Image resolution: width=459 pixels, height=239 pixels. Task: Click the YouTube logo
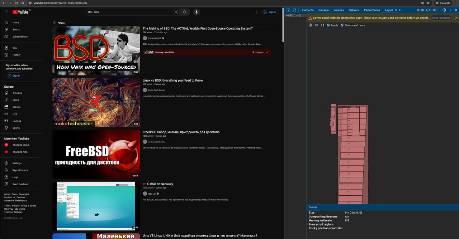coord(21,12)
